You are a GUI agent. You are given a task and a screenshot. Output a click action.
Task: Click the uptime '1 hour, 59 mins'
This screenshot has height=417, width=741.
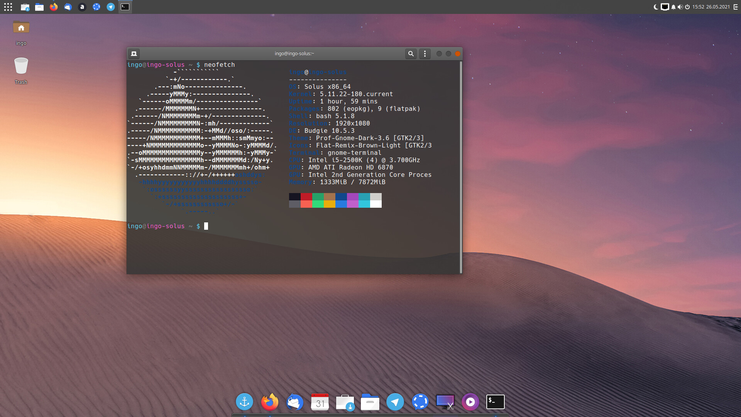pos(349,101)
